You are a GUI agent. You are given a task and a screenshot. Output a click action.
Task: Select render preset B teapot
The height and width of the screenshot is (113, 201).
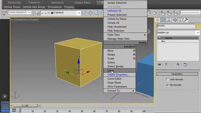click(169, 13)
